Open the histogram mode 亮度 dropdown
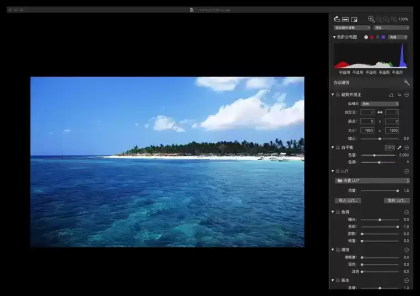420x296 pixels. [x=398, y=37]
